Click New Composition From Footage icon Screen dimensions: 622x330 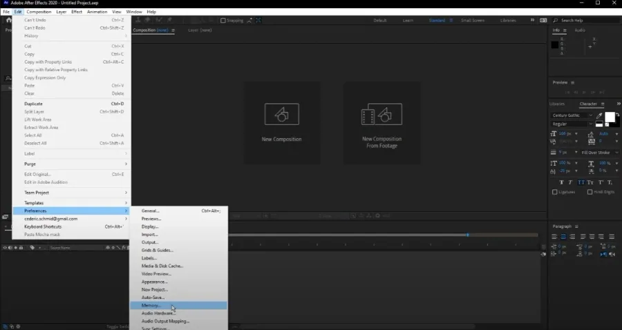pos(381,114)
